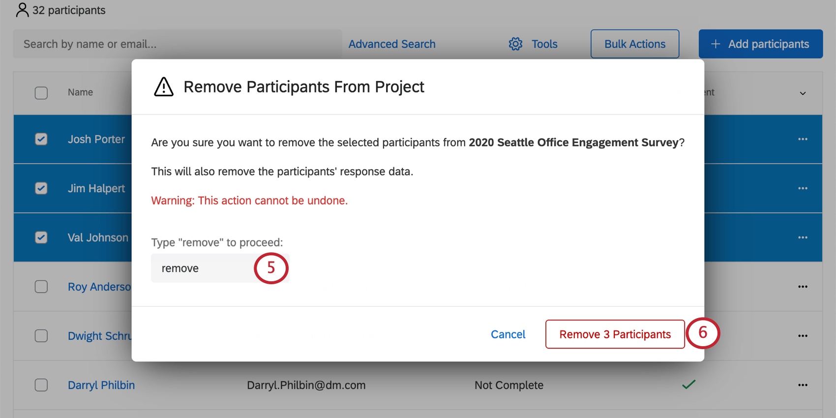The height and width of the screenshot is (418, 836).
Task: Open the Tools gear icon
Action: (515, 44)
